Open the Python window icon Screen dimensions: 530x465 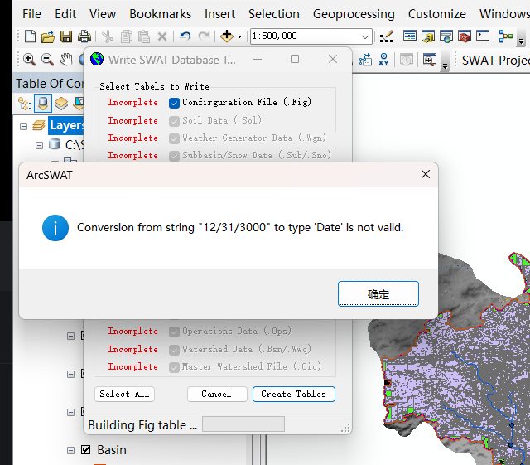pos(483,36)
